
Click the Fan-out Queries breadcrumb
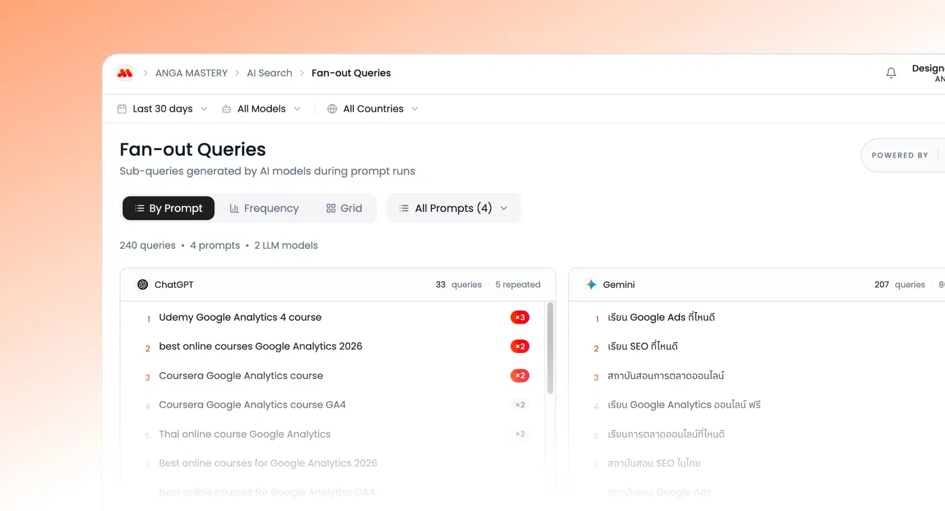pyautogui.click(x=351, y=73)
